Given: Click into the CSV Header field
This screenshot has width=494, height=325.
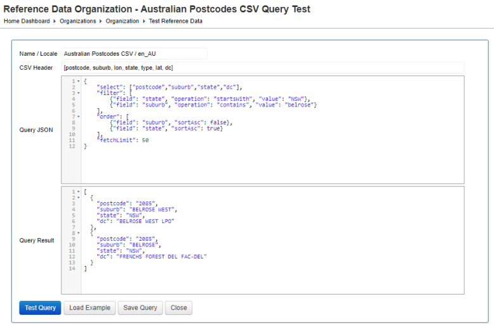Looking at the screenshot, I should [x=262, y=67].
